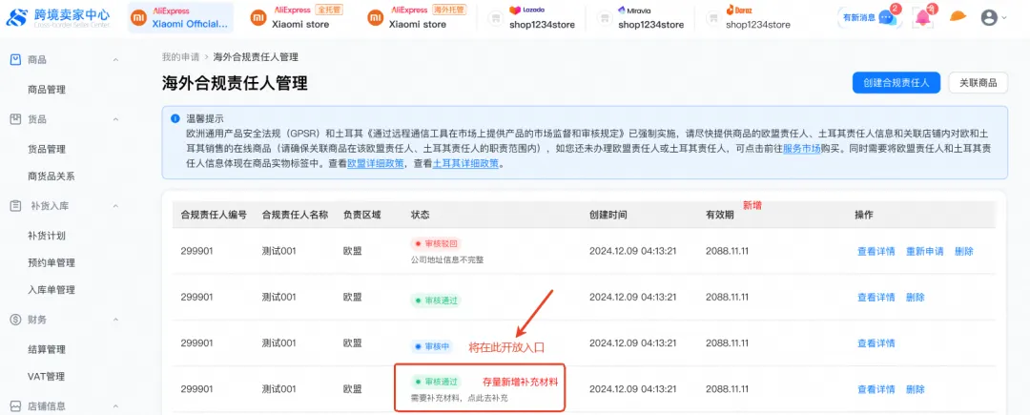Open the 服务市场 link in notice

801,149
